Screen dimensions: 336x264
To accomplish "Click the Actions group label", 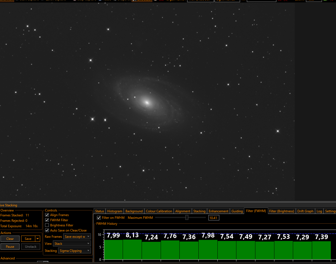I will (6, 233).
